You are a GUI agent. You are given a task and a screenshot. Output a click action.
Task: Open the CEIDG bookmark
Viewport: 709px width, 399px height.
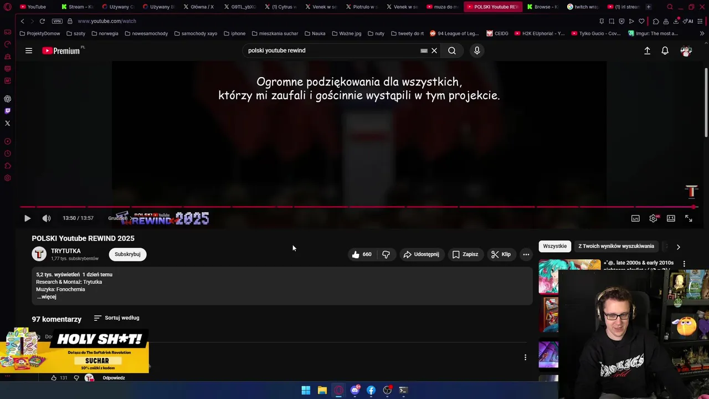coord(497,33)
